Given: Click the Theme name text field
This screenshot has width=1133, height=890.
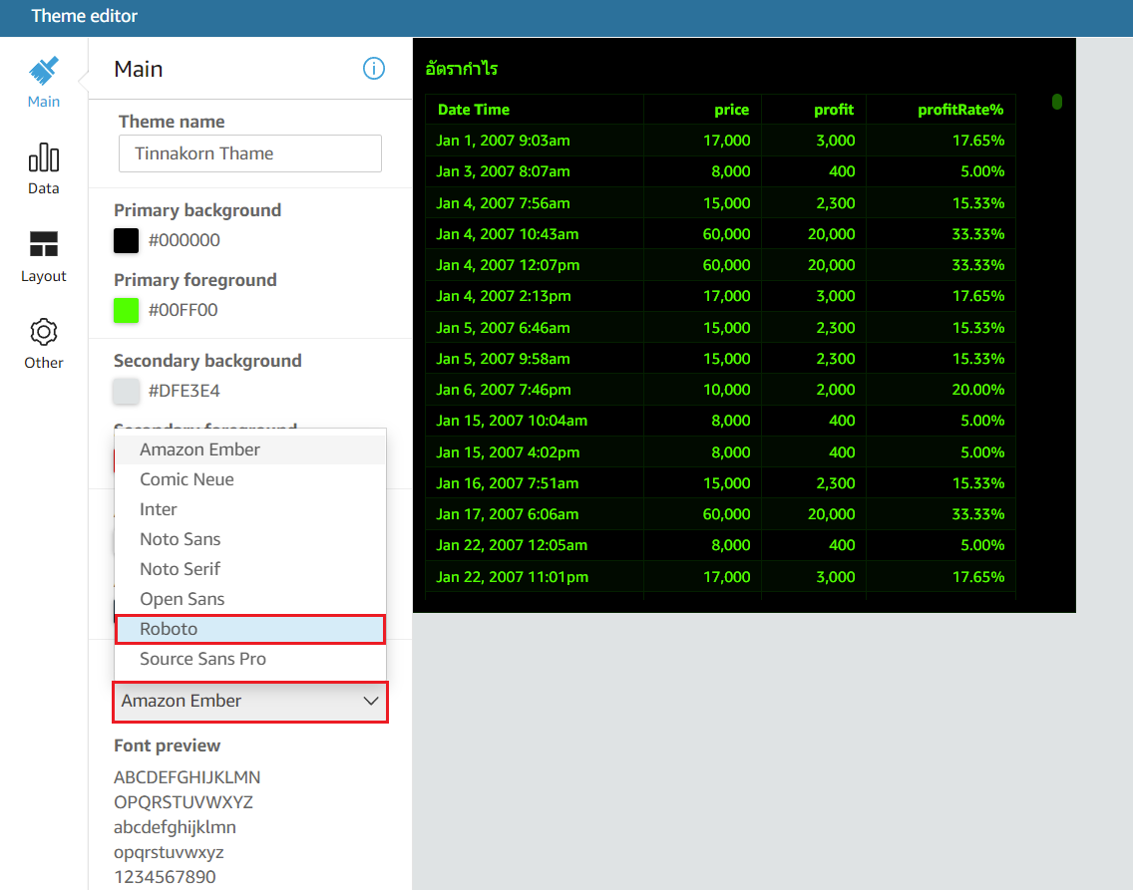Looking at the screenshot, I should click(x=249, y=153).
